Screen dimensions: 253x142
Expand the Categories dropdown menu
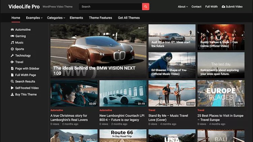click(56, 18)
